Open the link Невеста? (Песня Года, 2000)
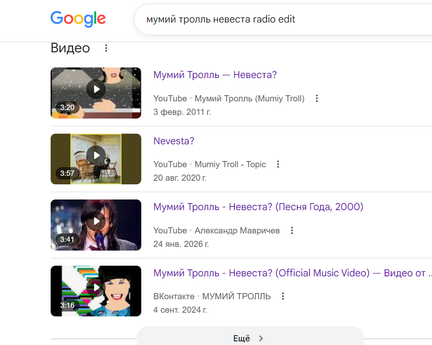The height and width of the screenshot is (345, 432). coord(258,207)
